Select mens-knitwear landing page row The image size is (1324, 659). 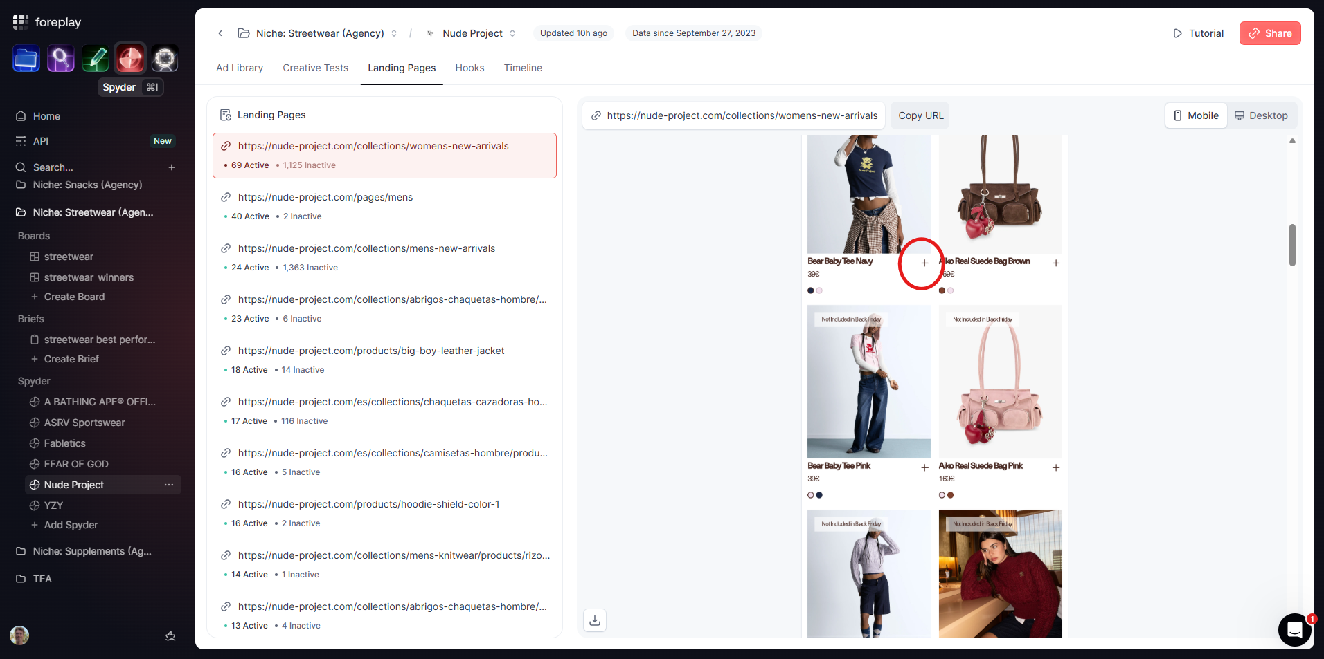pos(384,565)
